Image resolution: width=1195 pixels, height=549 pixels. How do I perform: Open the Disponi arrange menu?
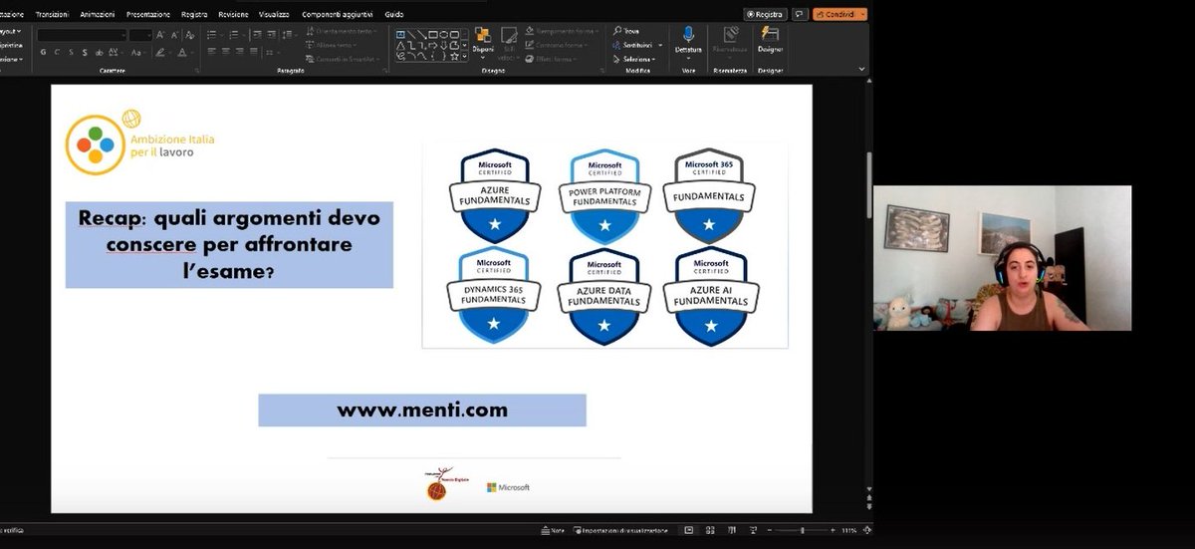[x=483, y=43]
